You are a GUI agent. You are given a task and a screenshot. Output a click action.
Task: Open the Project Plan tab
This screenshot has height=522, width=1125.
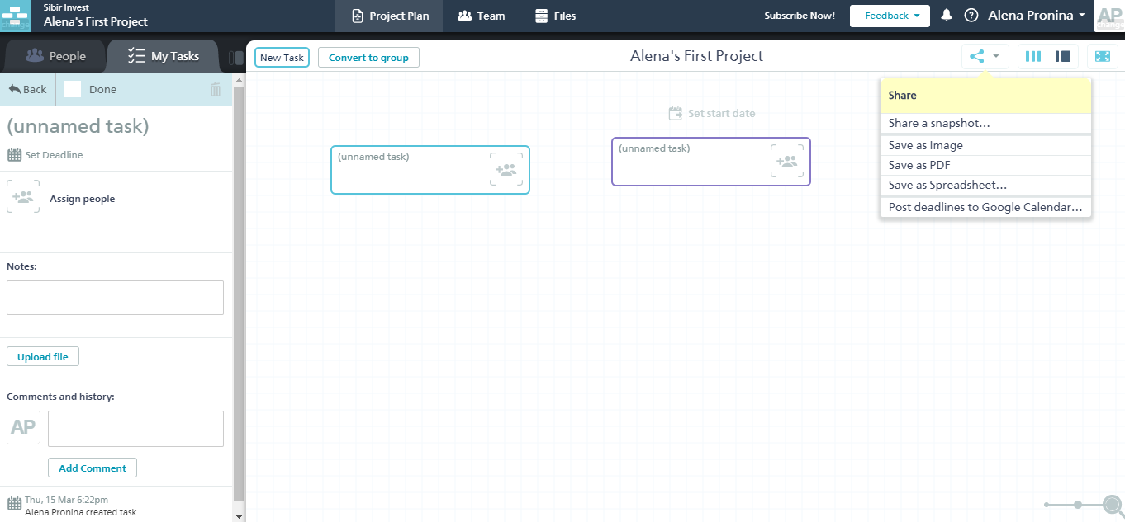click(x=388, y=16)
